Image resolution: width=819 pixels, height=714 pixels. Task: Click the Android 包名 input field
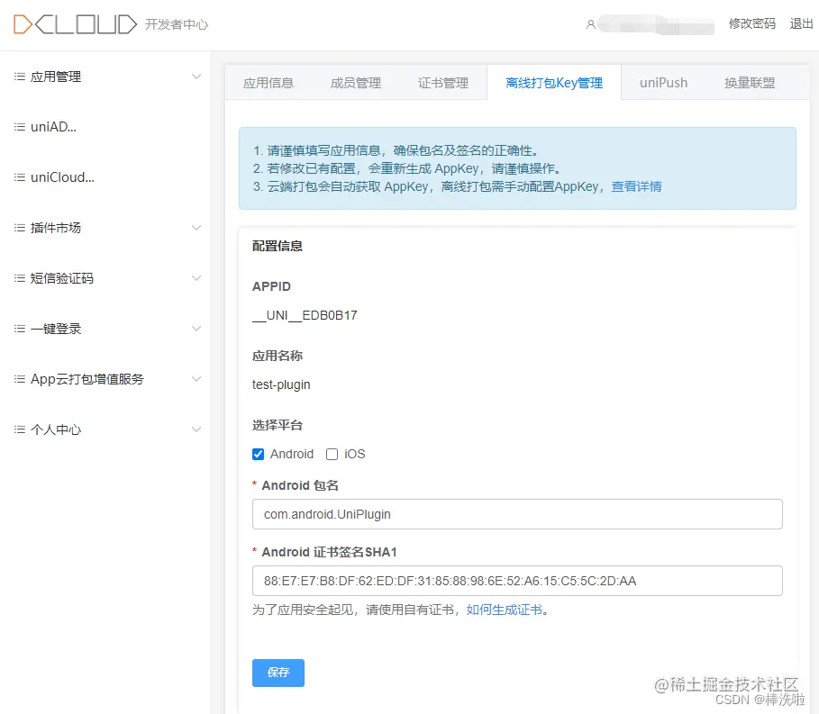click(x=517, y=514)
